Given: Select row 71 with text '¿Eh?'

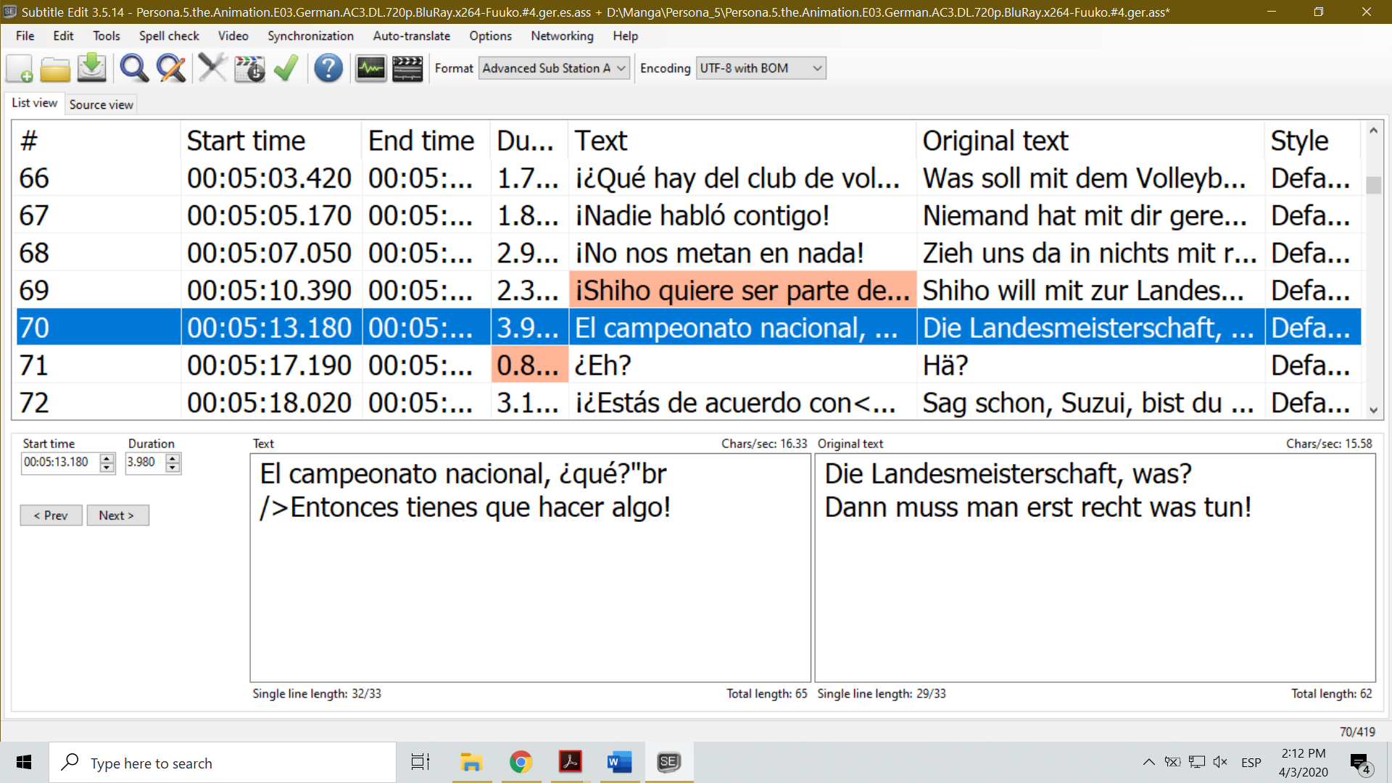Looking at the screenshot, I should click(x=687, y=365).
